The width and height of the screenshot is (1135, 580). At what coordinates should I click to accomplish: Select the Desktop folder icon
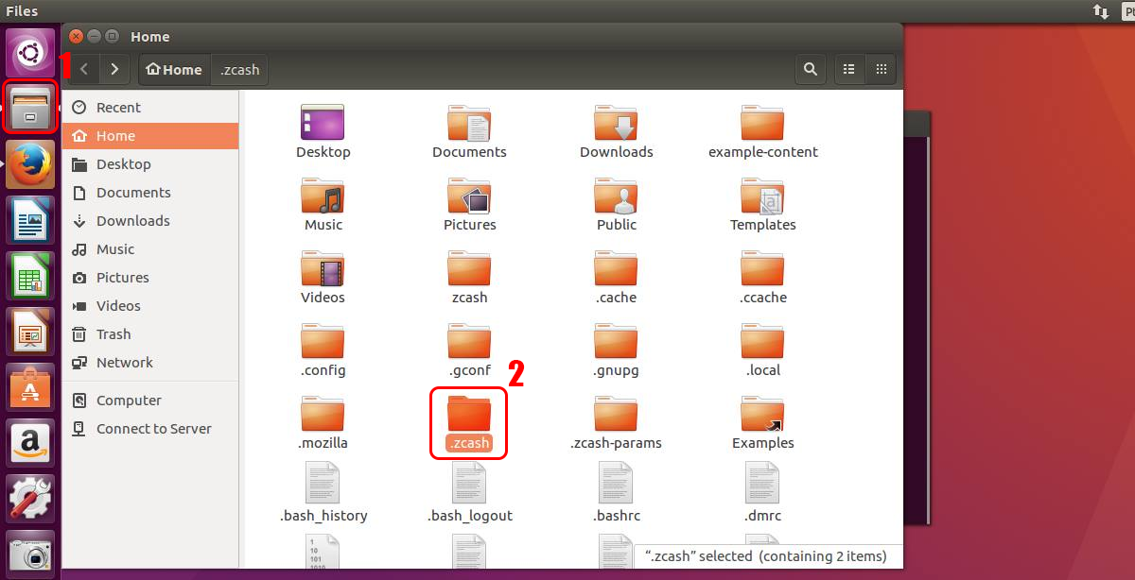[x=323, y=132]
